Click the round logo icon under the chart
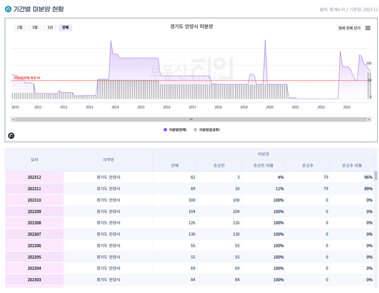 11,136
